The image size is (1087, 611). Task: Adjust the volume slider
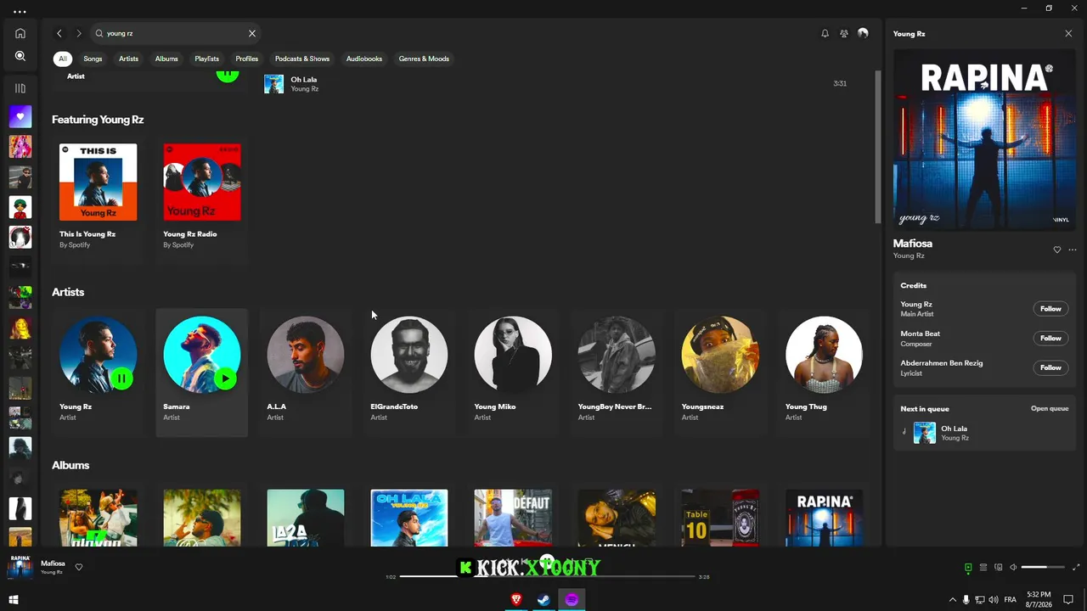[x=1043, y=567]
